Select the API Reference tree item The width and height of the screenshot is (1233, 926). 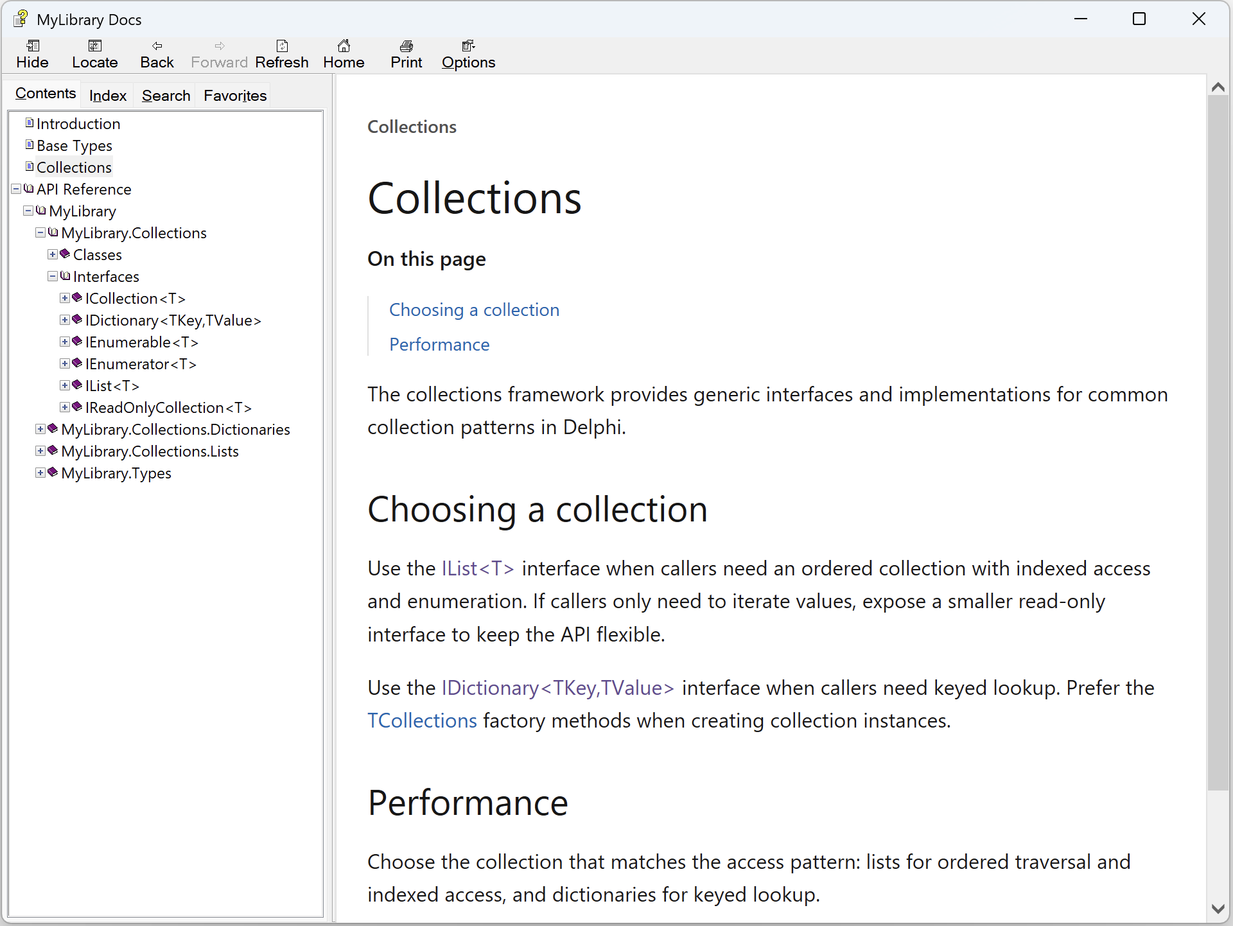coord(83,189)
